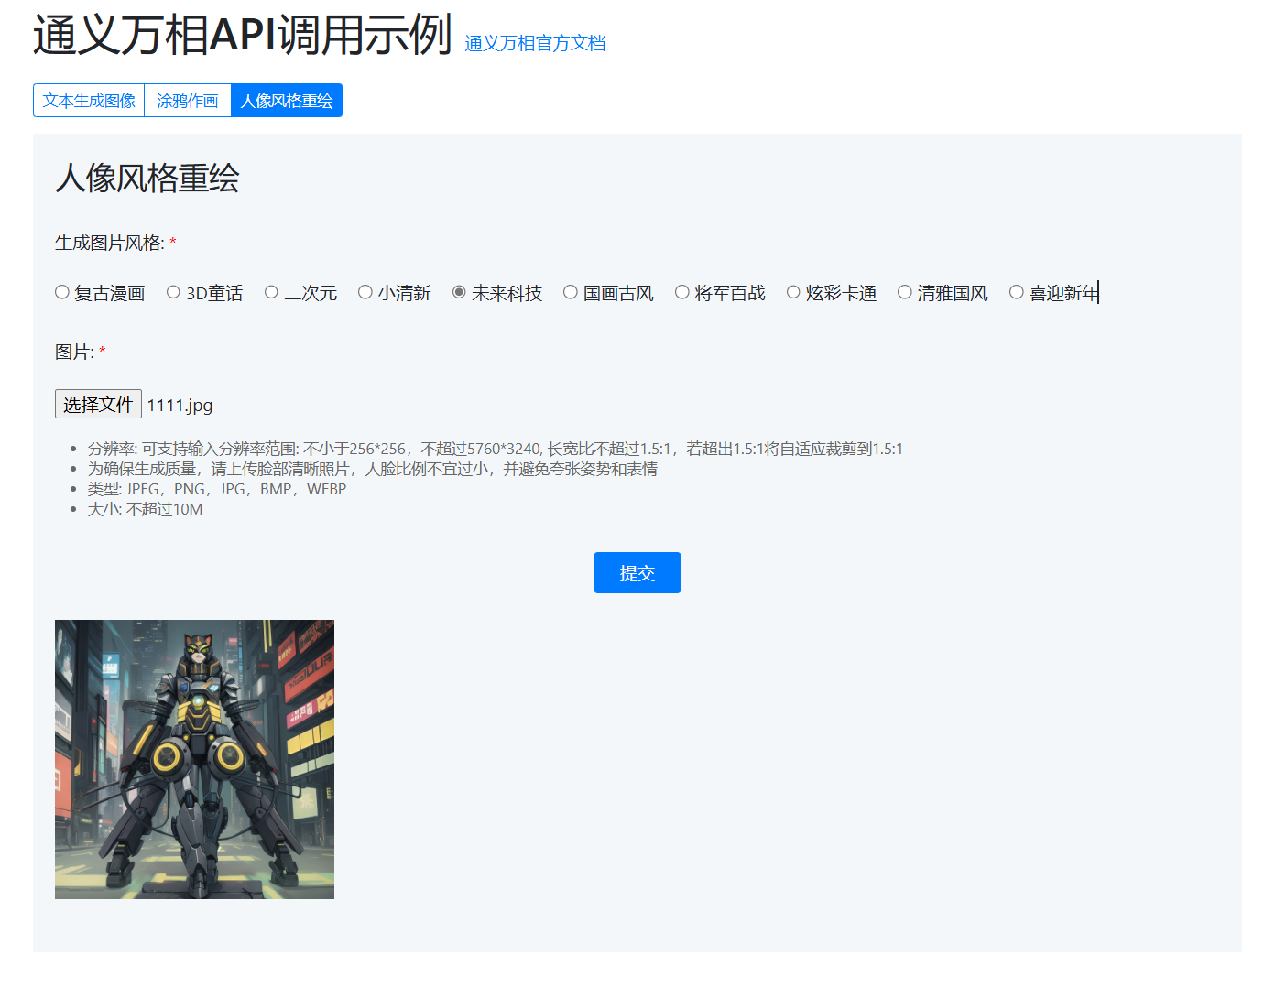Choose the 国画古风 style
Image resolution: width=1275 pixels, height=998 pixels.
[571, 292]
